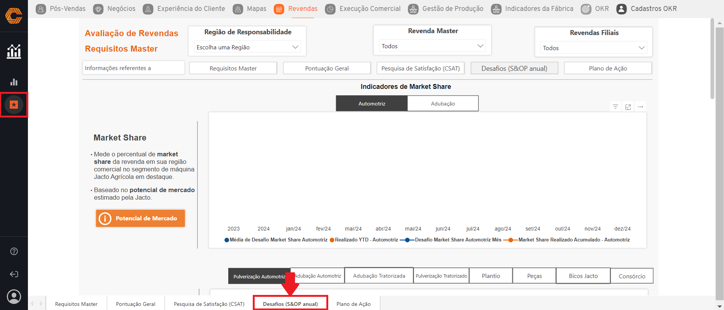
Task: Click the Desafio Market Share Mês legend marker
Action: (407, 240)
